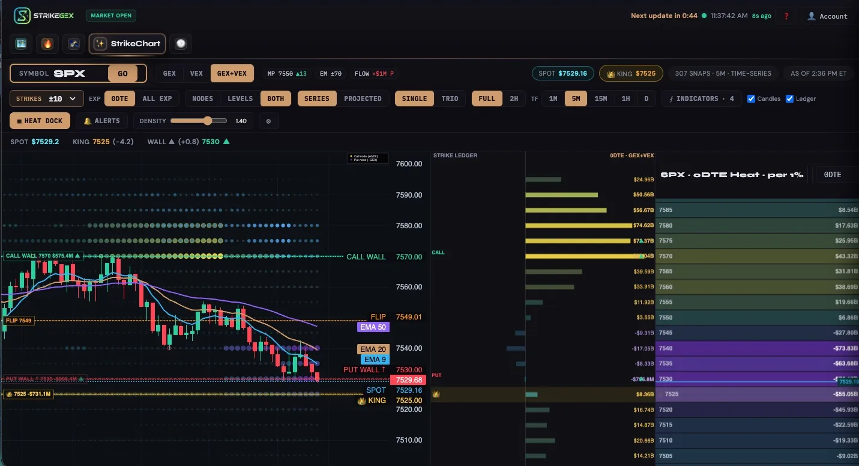Open the Indicators · 4 dropdown
Image resolution: width=859 pixels, height=466 pixels.
point(701,98)
